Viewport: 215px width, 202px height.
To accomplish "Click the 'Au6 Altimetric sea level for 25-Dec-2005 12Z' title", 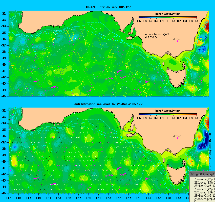I will pos(108,104).
